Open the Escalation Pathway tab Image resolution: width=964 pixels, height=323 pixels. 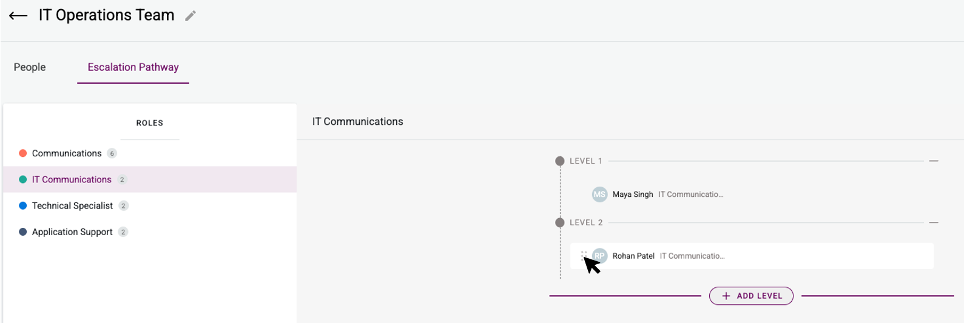(133, 67)
